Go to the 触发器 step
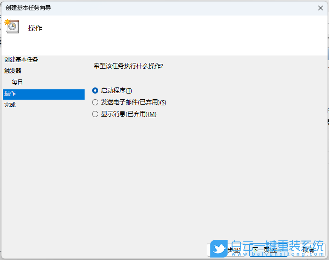329x260 pixels. coord(13,71)
